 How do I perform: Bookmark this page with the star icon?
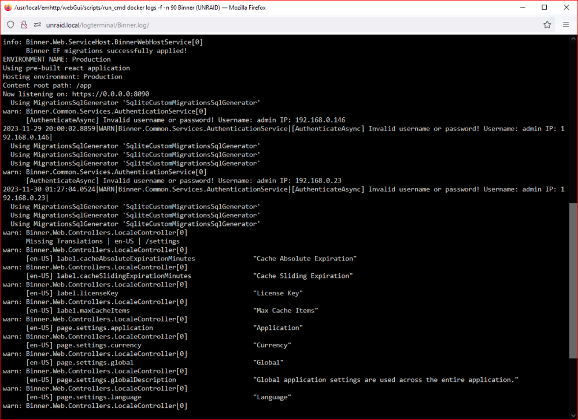coord(547,25)
